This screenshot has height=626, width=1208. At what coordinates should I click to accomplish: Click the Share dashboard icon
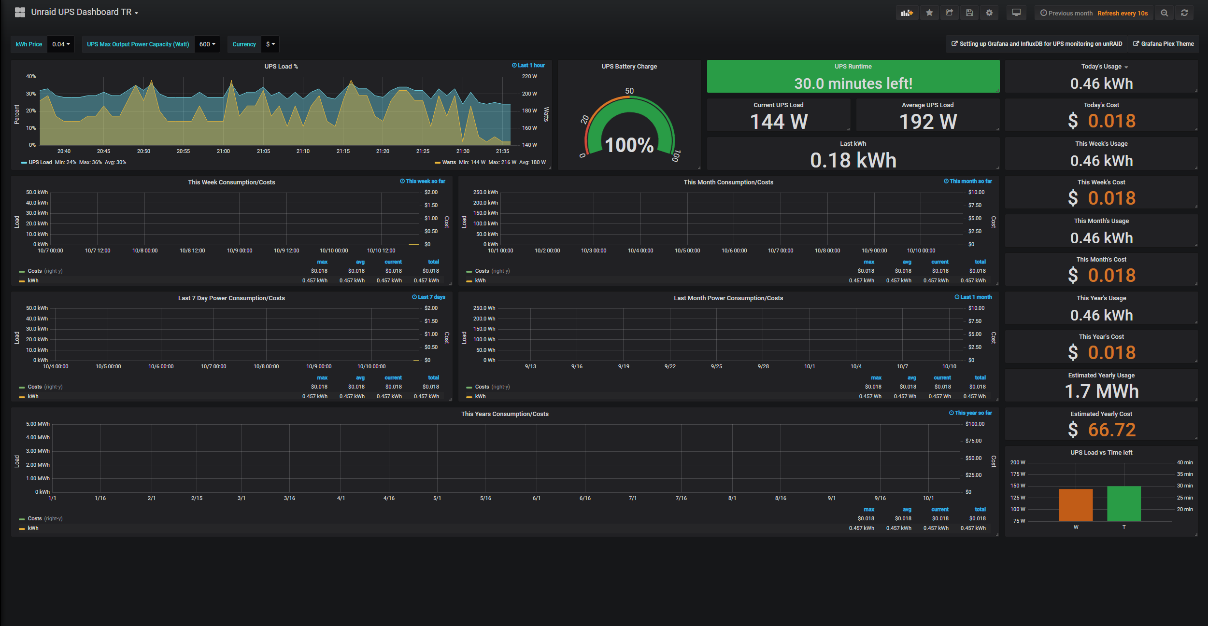[949, 13]
